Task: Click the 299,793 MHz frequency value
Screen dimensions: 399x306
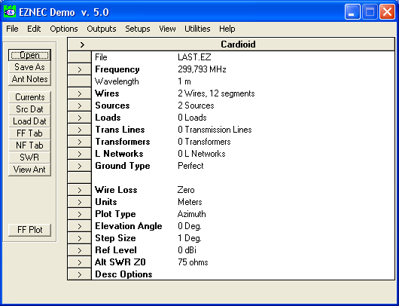Action: (x=202, y=69)
